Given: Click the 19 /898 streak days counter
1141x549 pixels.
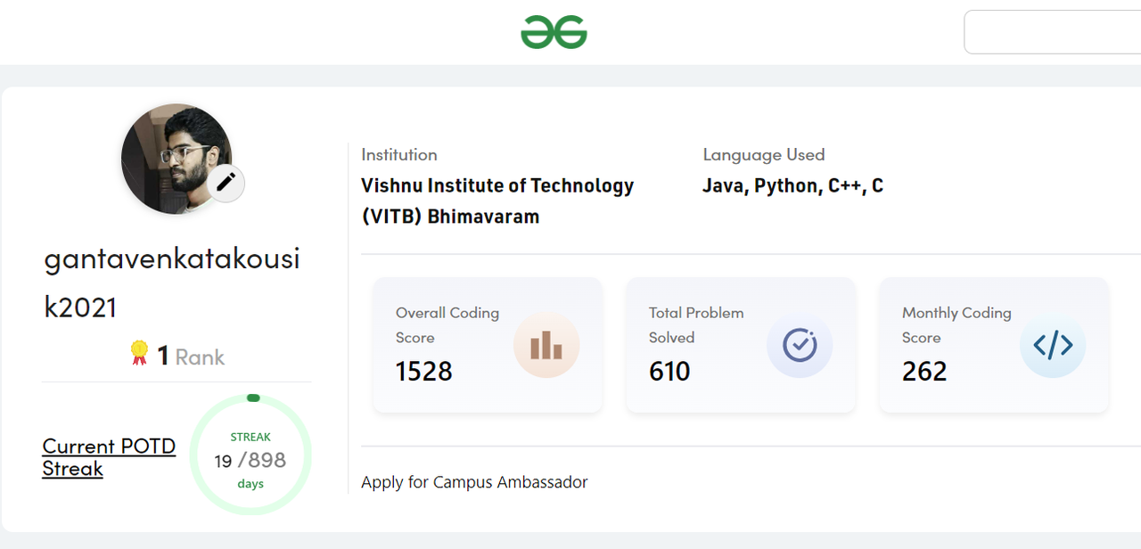Looking at the screenshot, I should click(250, 460).
